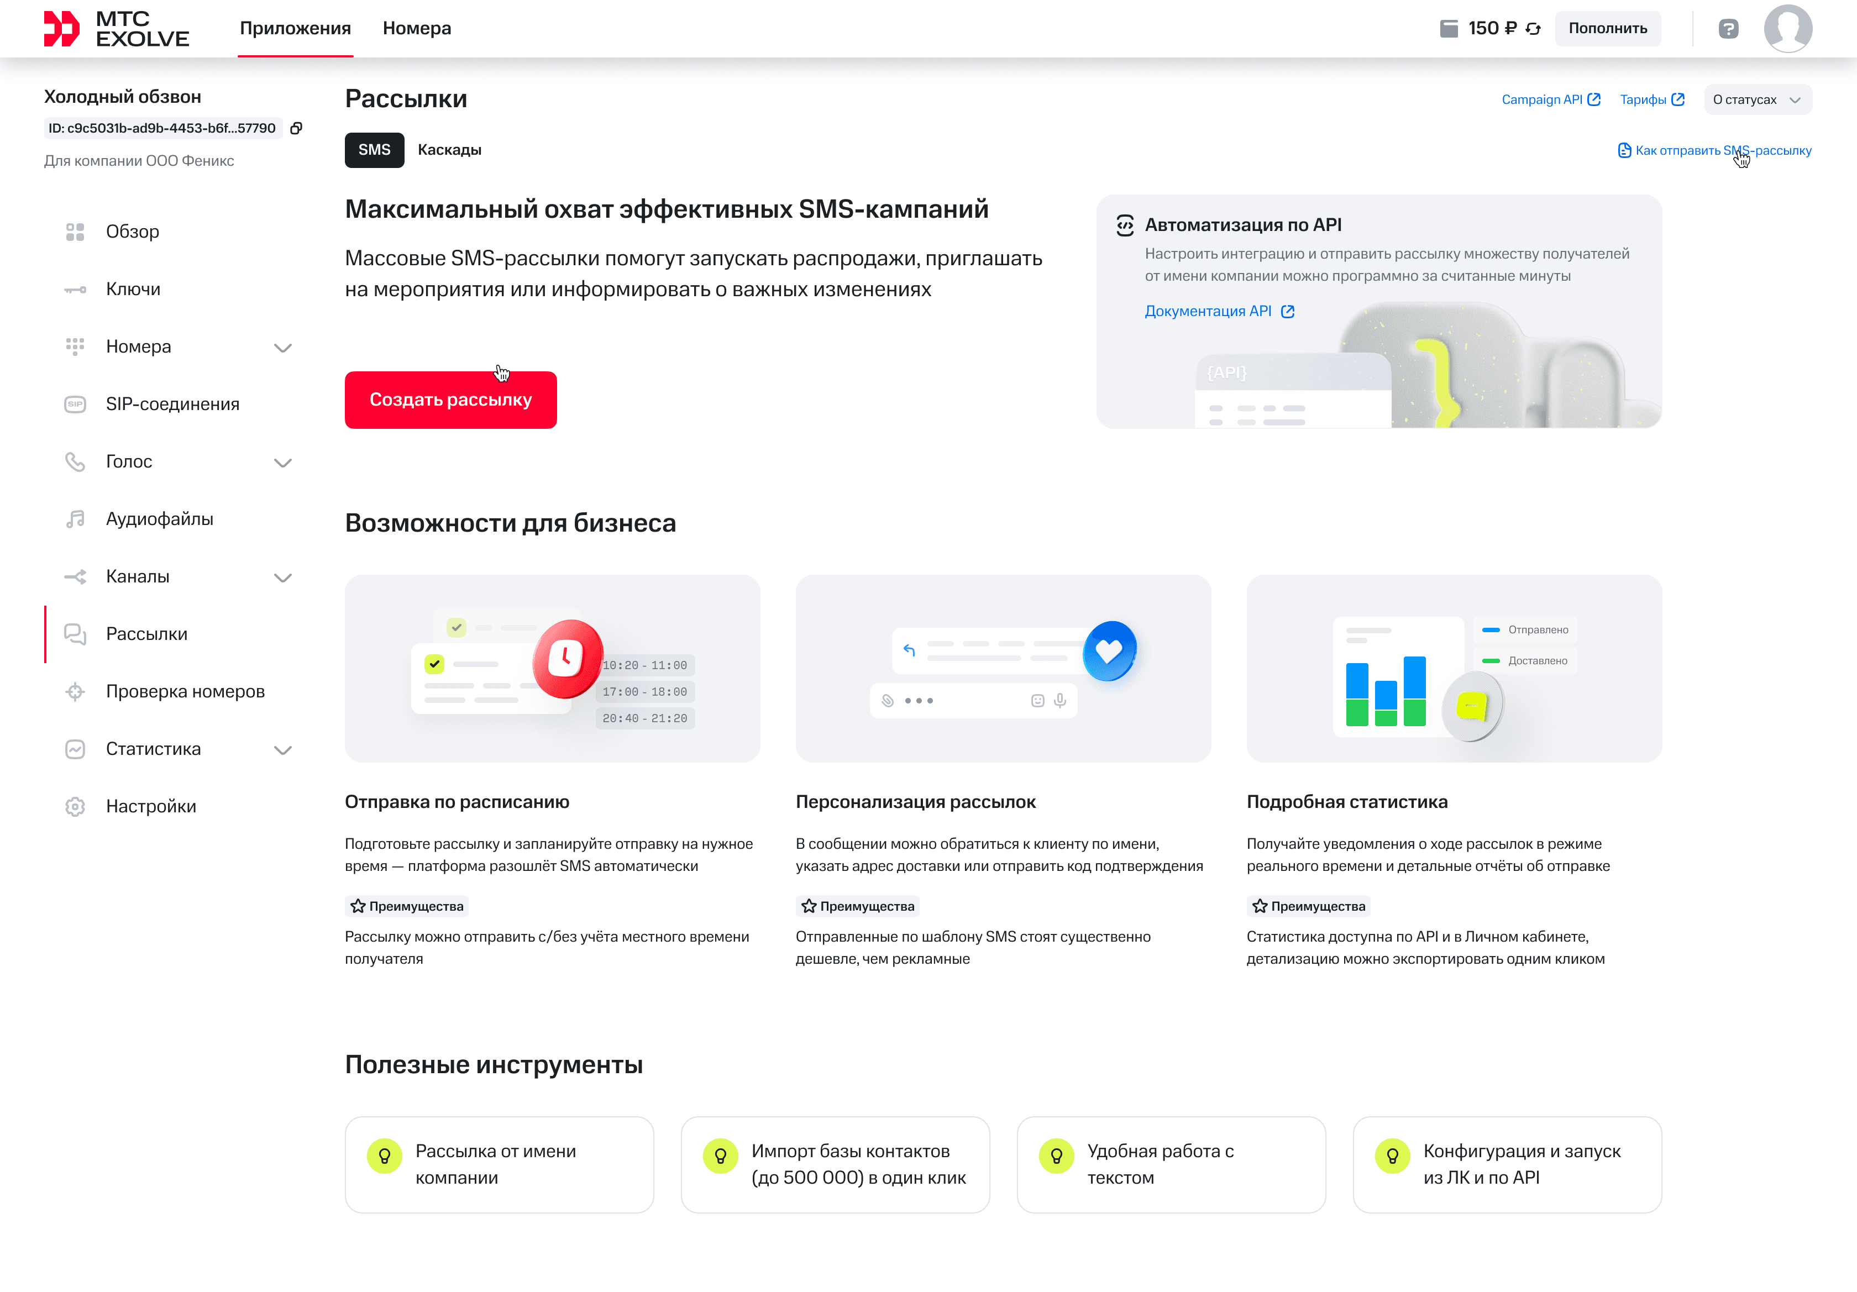Expand the Статистика sidebar section chevron
Screen dimensions: 1857x1292
point(282,749)
